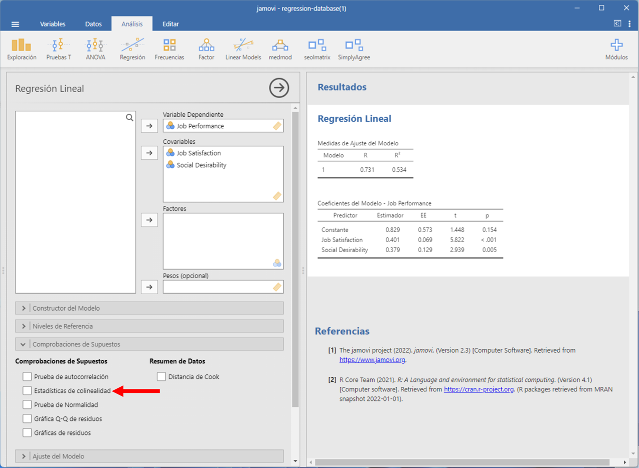Image resolution: width=639 pixels, height=468 pixels.
Task: Click the arrow button to hide options panel
Action: (279, 88)
